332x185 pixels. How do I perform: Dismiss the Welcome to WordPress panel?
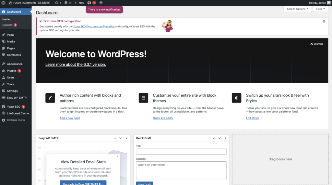click(x=317, y=44)
